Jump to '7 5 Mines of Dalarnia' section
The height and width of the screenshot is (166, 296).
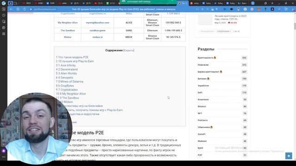69,82
